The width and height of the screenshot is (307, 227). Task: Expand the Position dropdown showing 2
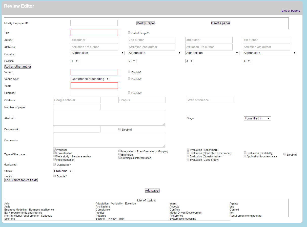[132, 61]
